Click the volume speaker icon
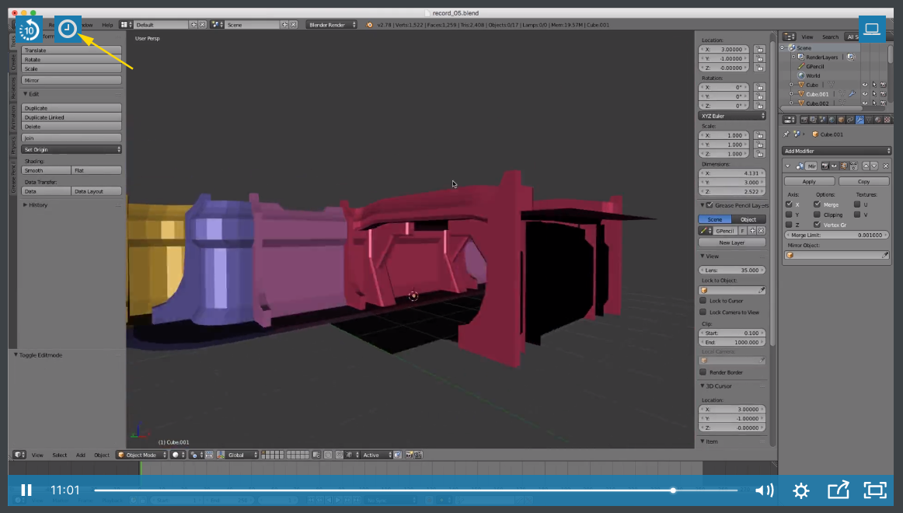903x513 pixels. pos(764,490)
